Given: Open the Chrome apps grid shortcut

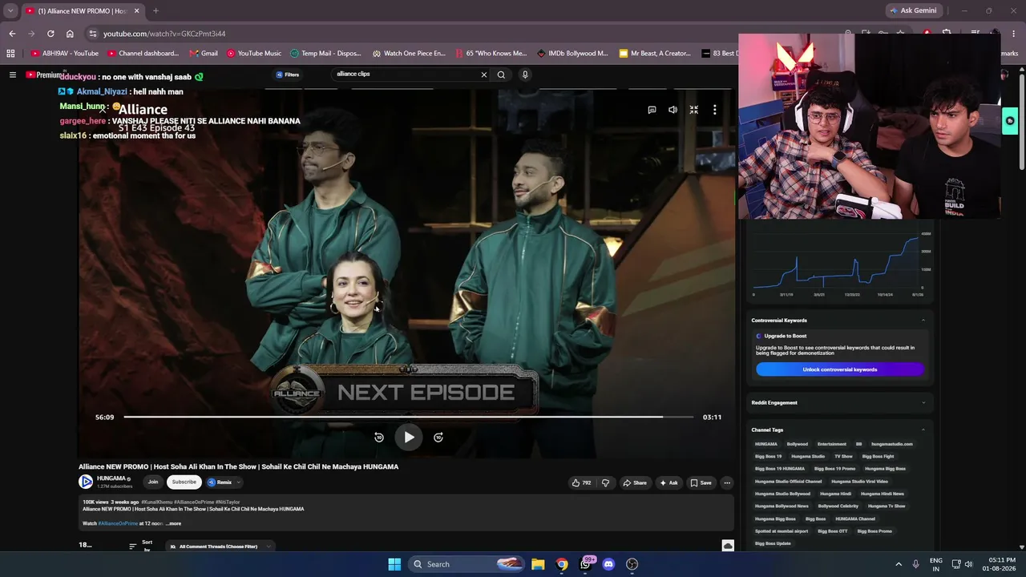Looking at the screenshot, I should [x=10, y=54].
